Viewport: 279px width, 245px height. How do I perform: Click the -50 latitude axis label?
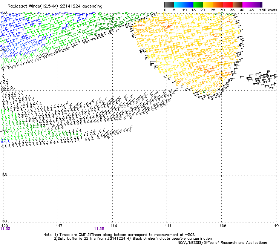[4, 12]
